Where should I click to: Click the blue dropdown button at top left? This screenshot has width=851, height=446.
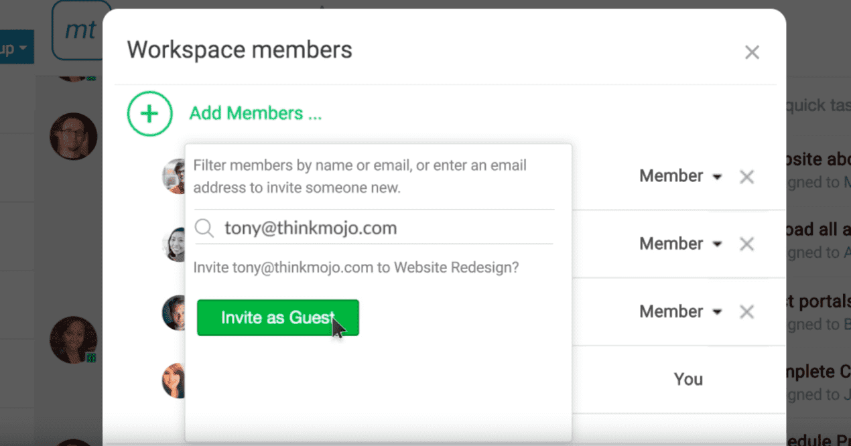point(16,50)
